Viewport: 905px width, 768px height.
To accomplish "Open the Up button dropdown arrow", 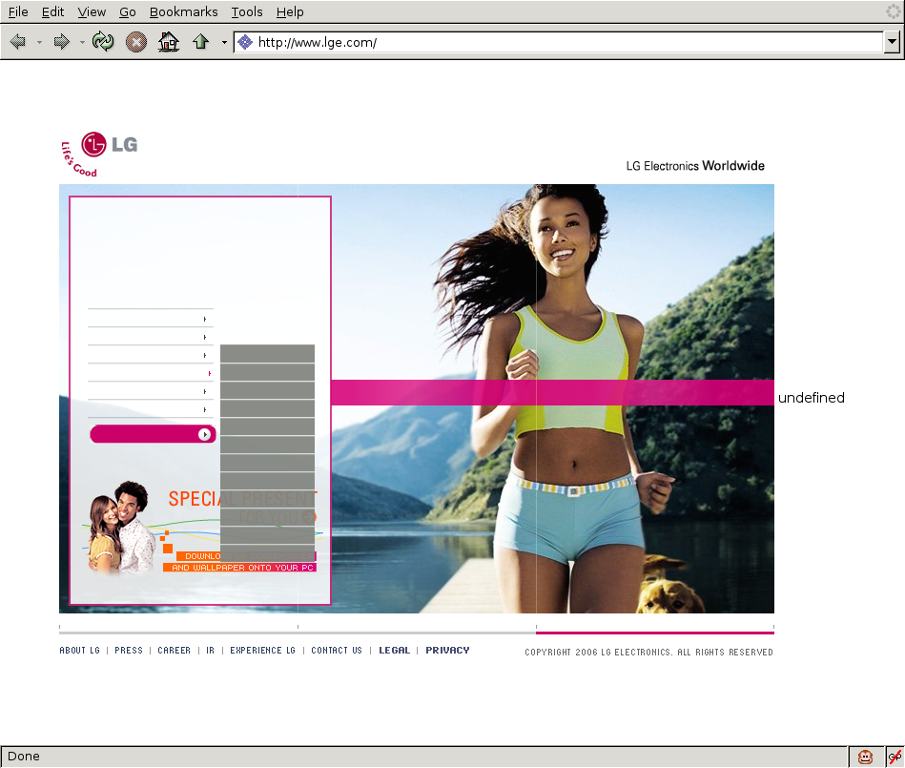I will click(224, 42).
